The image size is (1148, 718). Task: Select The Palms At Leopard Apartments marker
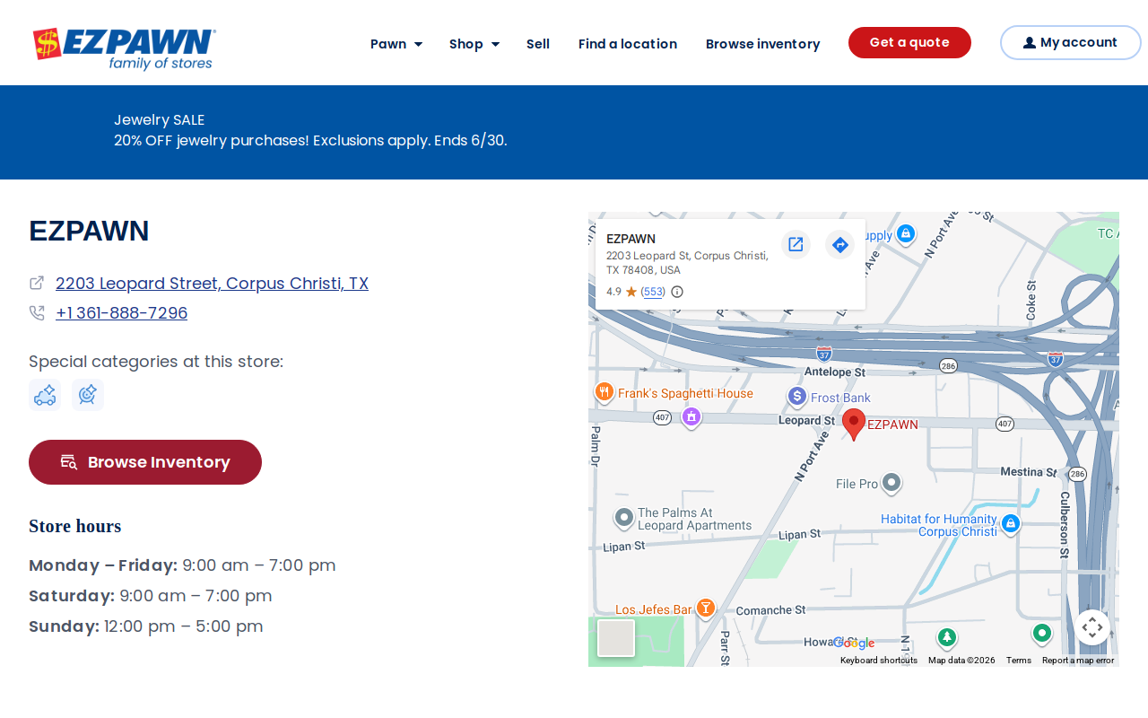tap(624, 518)
